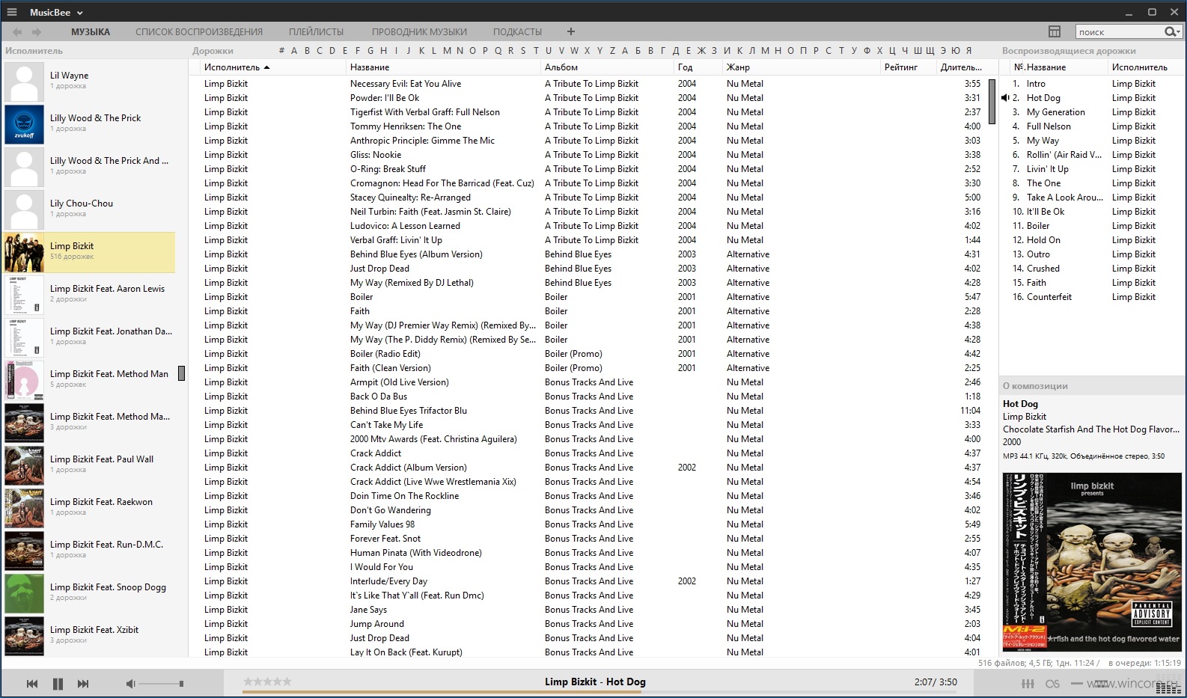The width and height of the screenshot is (1187, 698).
Task: Toggle Last.fm scrobbling icon
Action: [1052, 684]
